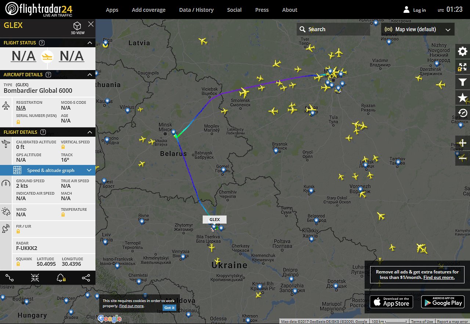This screenshot has width=470, height=324.
Task: Open the Google Play badge
Action: (443, 302)
